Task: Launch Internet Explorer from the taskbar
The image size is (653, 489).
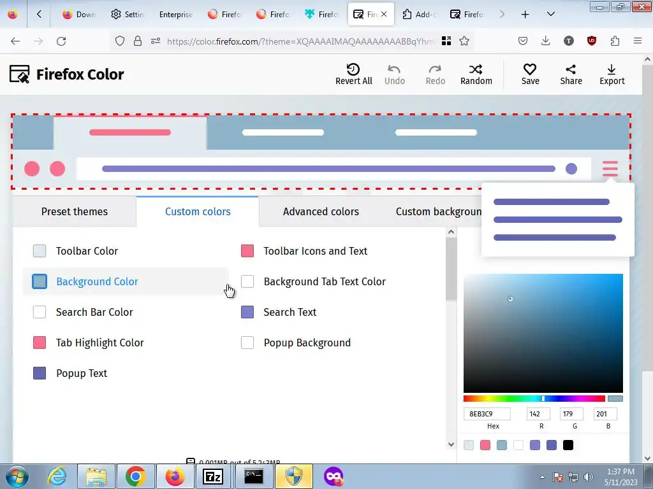Action: 57,476
